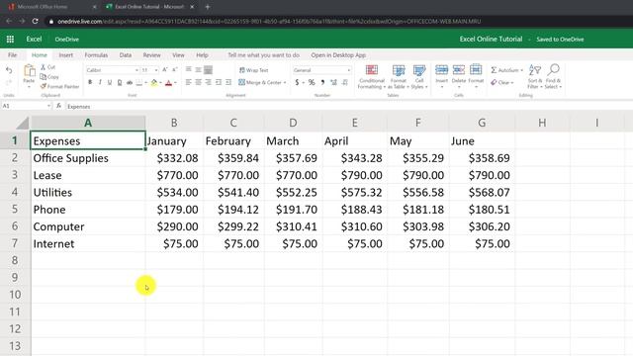Toggle Italic formatting
Image resolution: width=633 pixels, height=356 pixels.
(100, 82)
